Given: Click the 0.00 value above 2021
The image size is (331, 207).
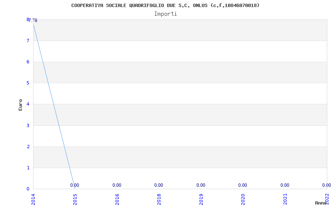Looking at the screenshot, I should (285, 185).
